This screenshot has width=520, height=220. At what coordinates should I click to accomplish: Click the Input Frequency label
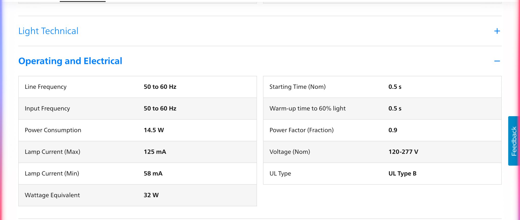(x=47, y=109)
